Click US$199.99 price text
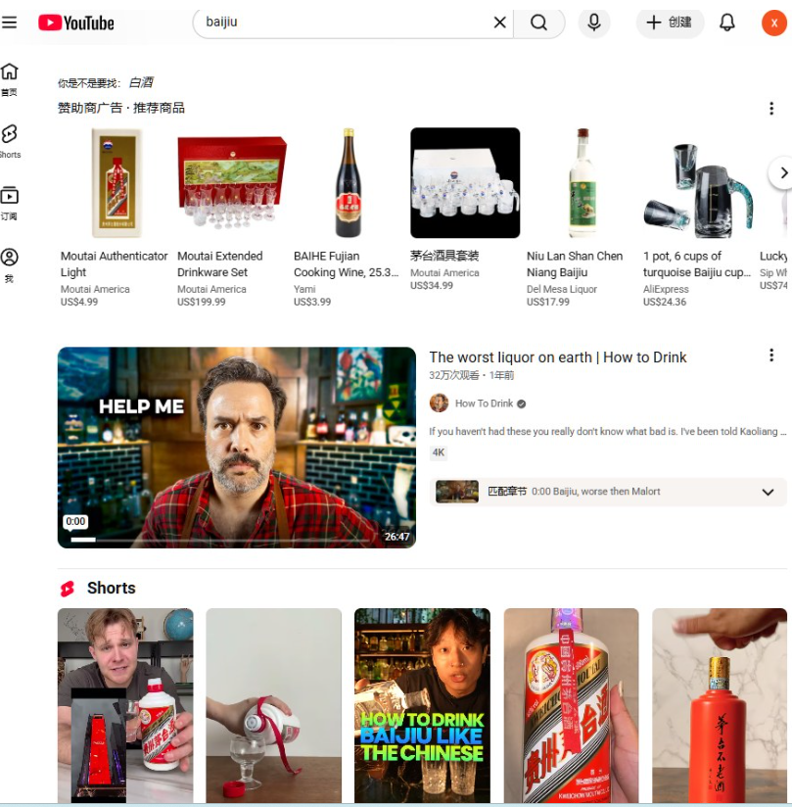 pos(202,302)
